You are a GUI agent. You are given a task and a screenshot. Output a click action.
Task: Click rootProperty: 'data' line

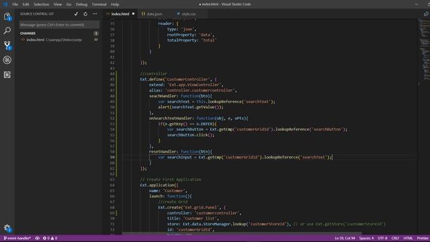tap(191, 34)
